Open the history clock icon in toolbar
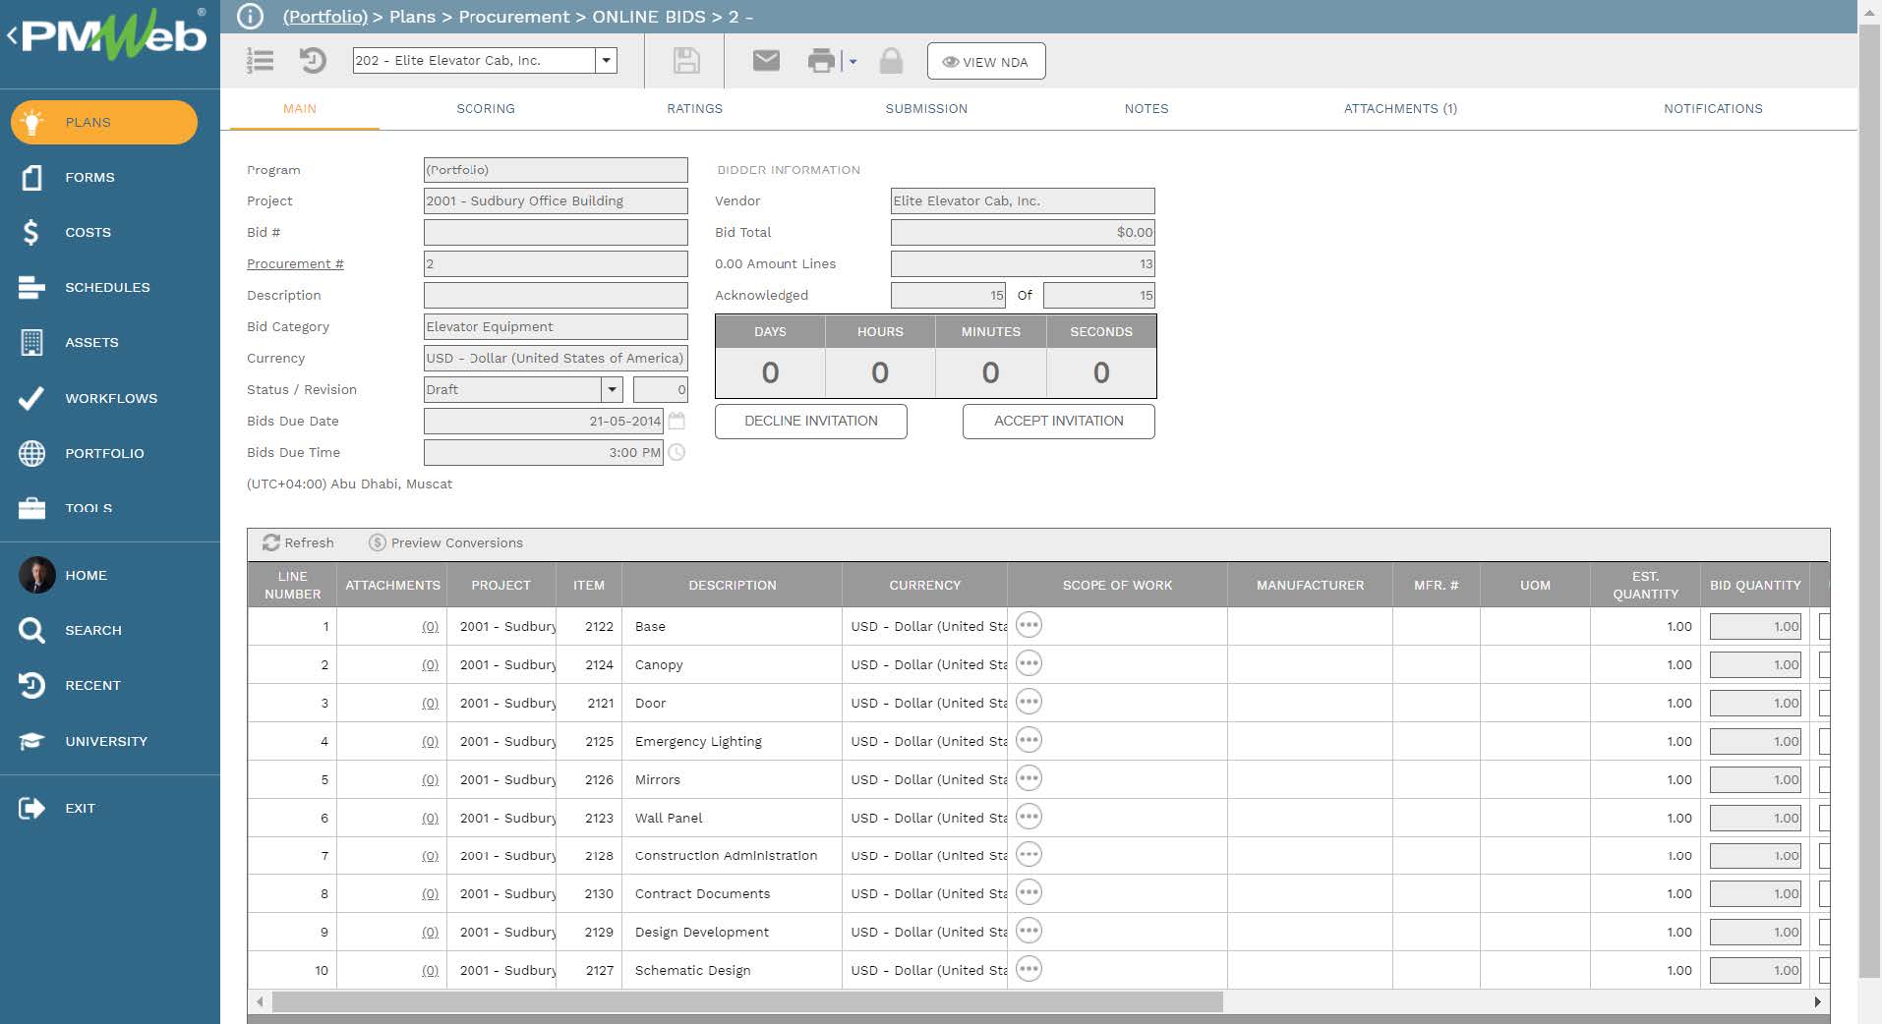The height and width of the screenshot is (1024, 1882). pyautogui.click(x=313, y=61)
